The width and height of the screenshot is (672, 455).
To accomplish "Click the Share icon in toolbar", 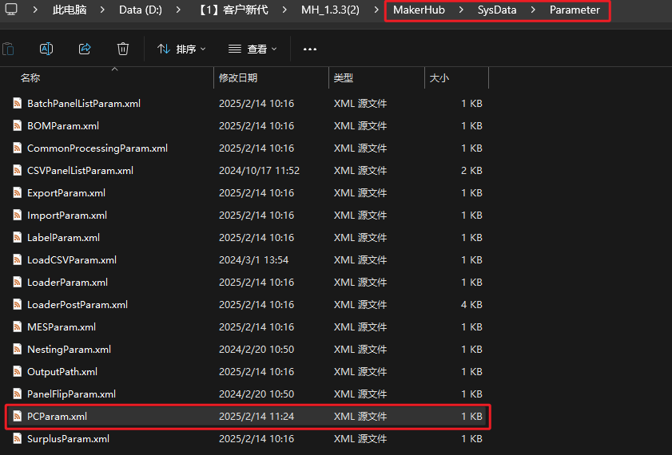I will (x=85, y=49).
